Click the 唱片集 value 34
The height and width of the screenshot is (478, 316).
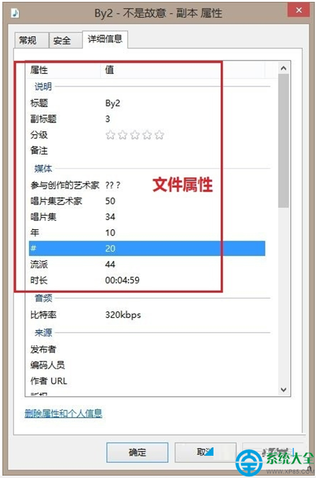tap(110, 216)
